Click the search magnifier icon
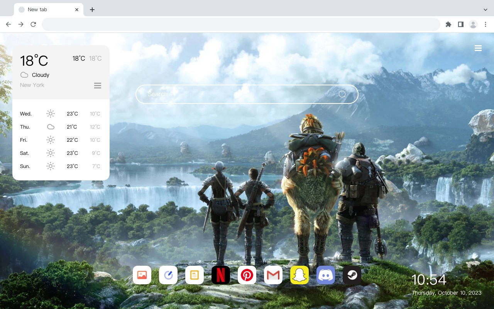 [x=342, y=94]
